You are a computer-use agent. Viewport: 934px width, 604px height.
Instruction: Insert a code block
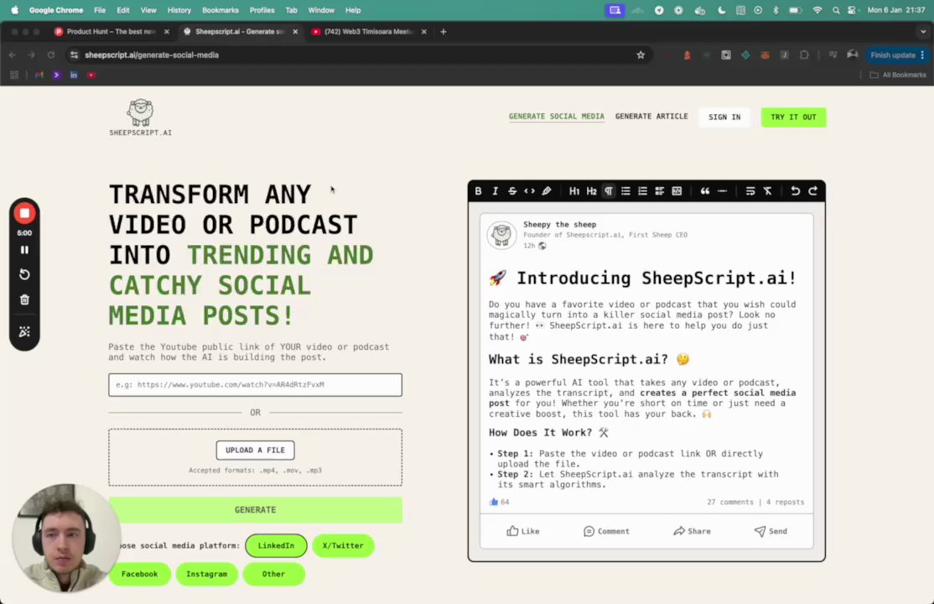point(677,190)
